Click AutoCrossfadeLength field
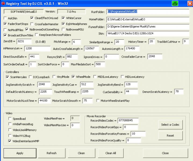The width and height of the screenshot is (193, 161). click(91, 49)
